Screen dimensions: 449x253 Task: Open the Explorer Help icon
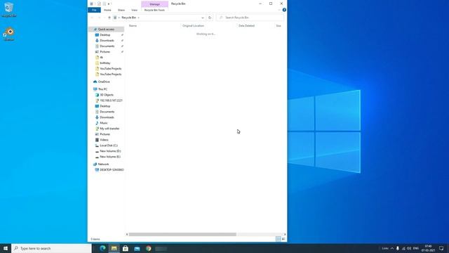(284, 10)
